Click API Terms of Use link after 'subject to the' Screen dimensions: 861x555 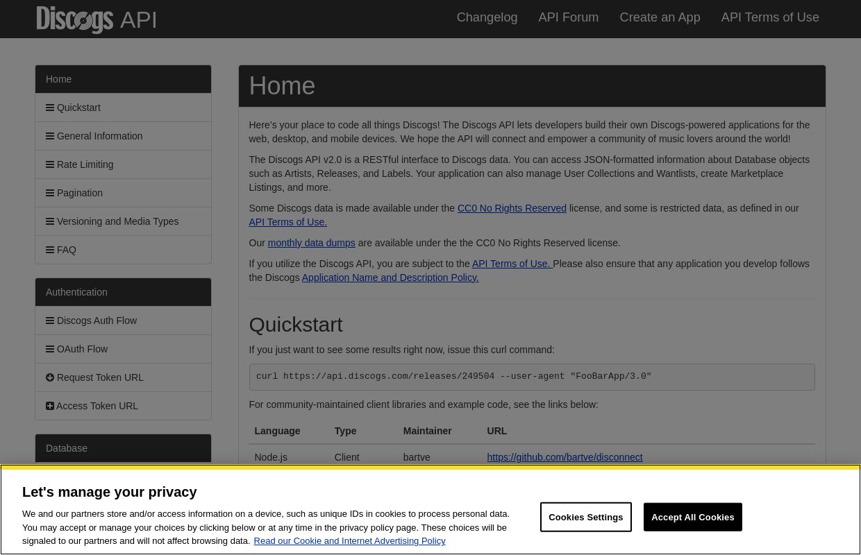point(512,264)
